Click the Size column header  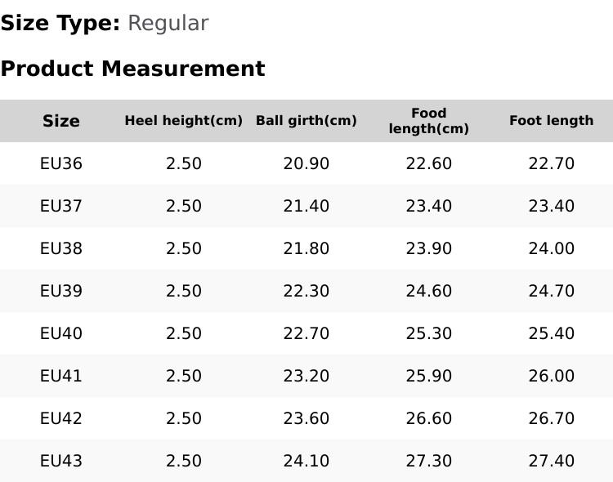click(61, 121)
